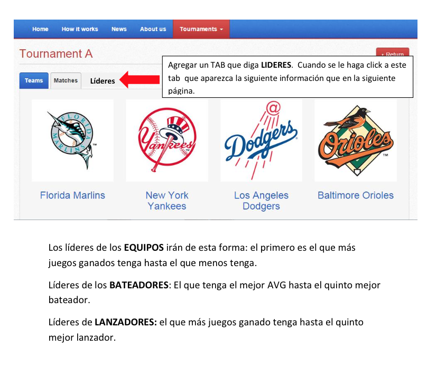This screenshot has height=392, width=427.
Task: Click the Tournament A page heading
Action: click(x=55, y=54)
